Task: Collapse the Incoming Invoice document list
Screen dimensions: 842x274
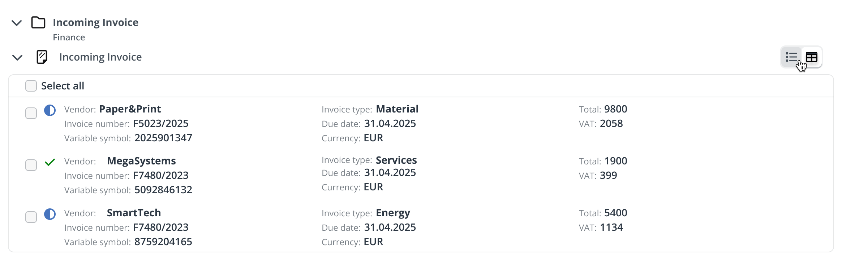Action: tap(17, 58)
